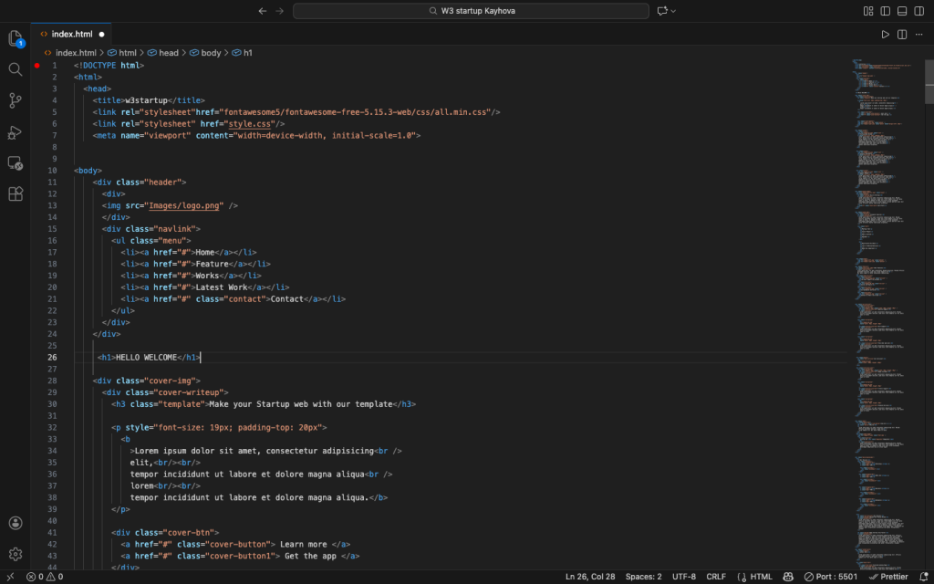The width and height of the screenshot is (934, 584).
Task: Open the Manage gear settings menu
Action: click(15, 554)
